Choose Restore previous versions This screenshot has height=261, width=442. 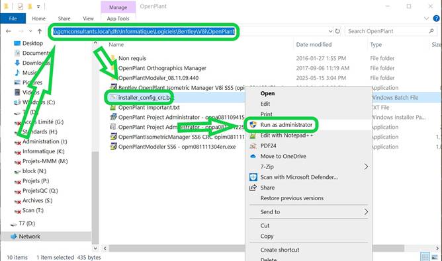292,198
